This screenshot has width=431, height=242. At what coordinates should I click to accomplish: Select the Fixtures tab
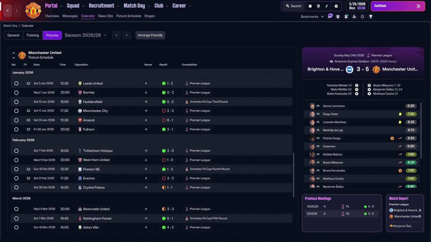click(x=52, y=35)
